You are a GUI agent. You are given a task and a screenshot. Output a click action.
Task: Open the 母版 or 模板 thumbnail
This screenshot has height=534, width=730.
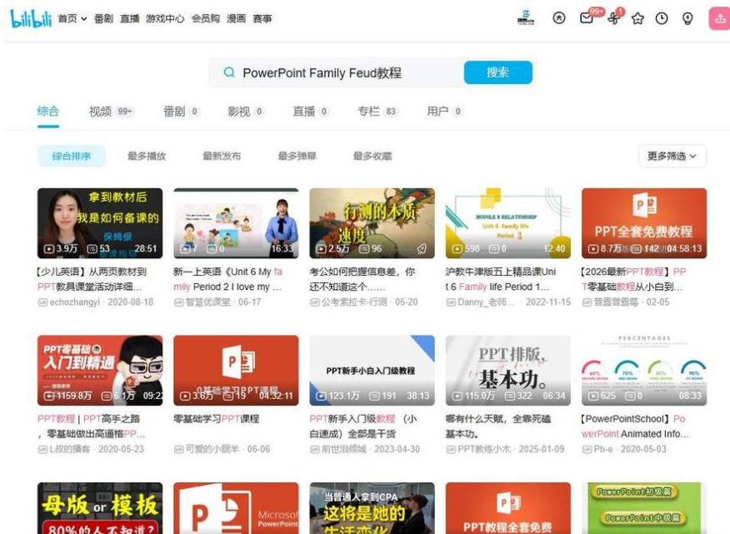pos(100,508)
